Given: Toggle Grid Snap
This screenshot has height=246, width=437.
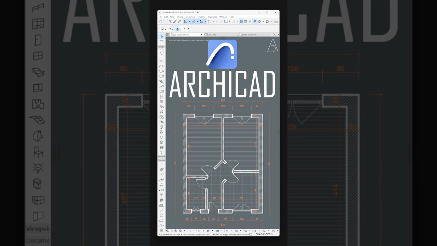Looking at the screenshot, I should (209, 22).
